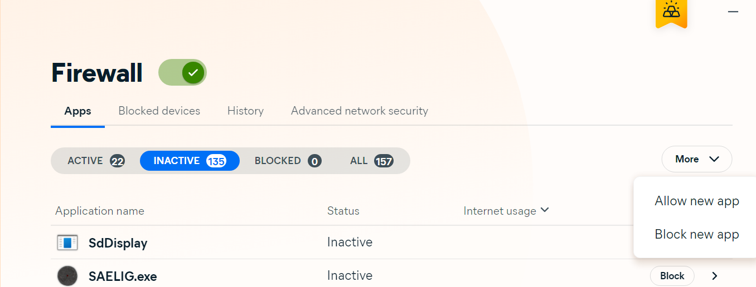Viewport: 756px width, 287px height.
Task: Click the SdDisplay application icon
Action: pos(67,243)
